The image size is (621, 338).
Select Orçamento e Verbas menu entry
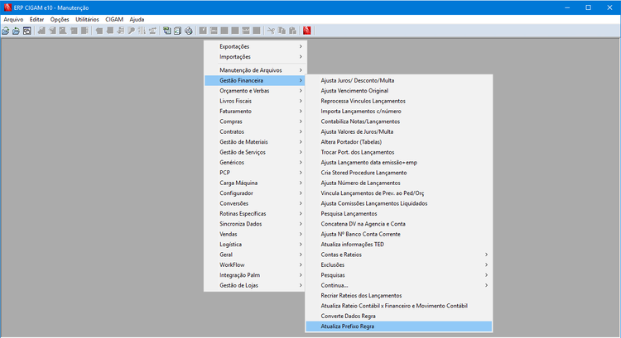pyautogui.click(x=255, y=91)
